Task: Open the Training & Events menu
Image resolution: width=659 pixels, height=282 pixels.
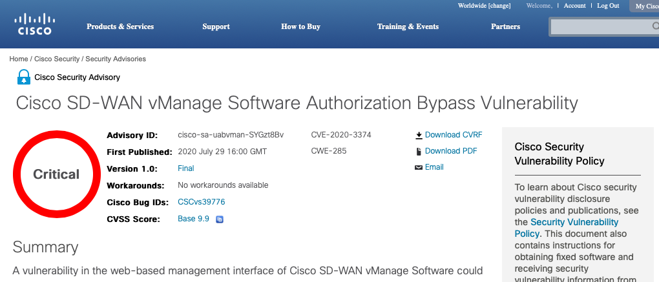Action: tap(408, 26)
